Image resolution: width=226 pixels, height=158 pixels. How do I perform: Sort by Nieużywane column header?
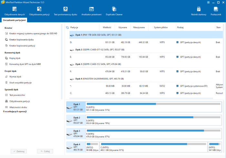[x=139, y=27]
